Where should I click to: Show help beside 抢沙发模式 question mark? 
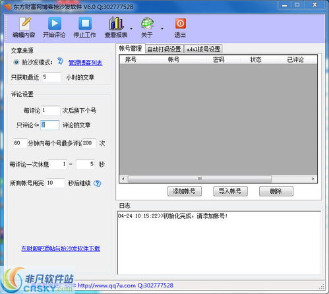coord(60,61)
